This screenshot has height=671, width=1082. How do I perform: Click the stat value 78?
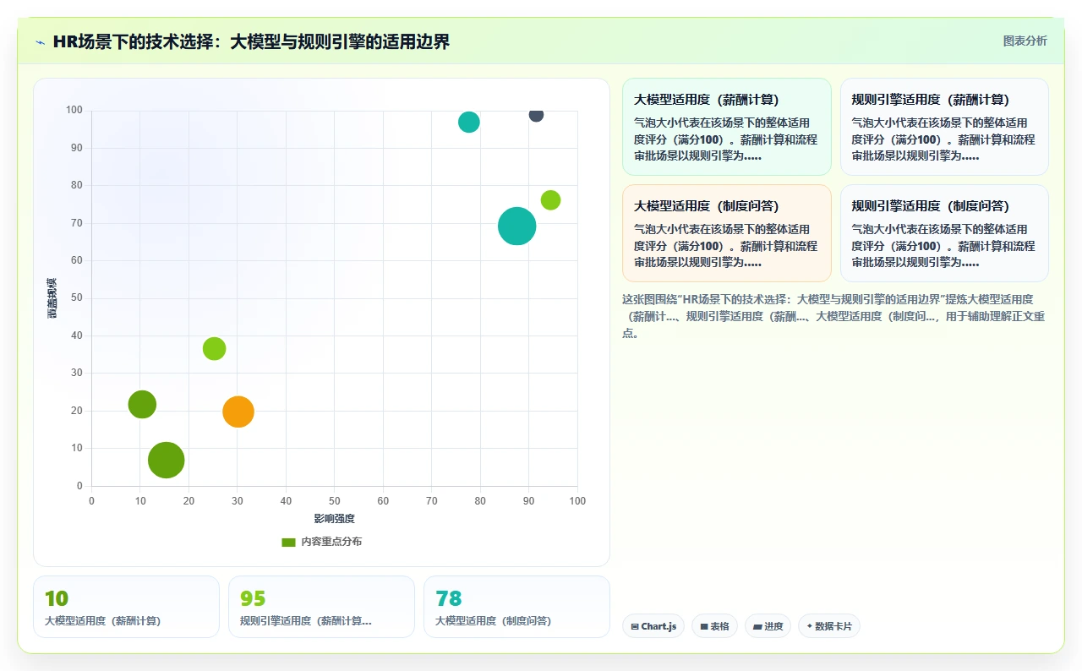tap(448, 598)
